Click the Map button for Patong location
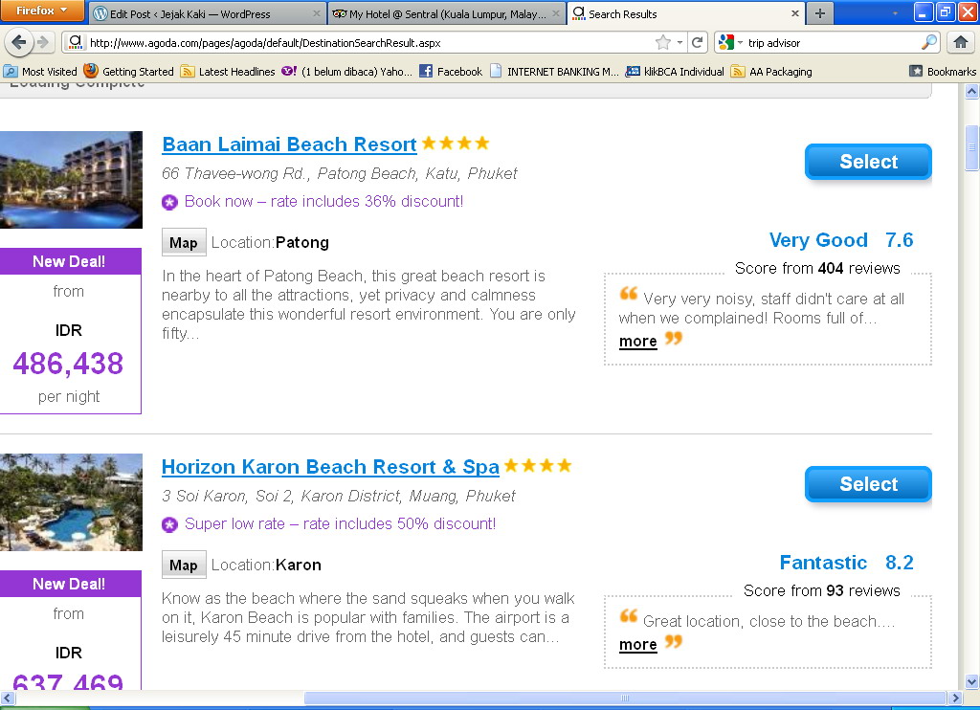The width and height of the screenshot is (980, 710). 184,242
